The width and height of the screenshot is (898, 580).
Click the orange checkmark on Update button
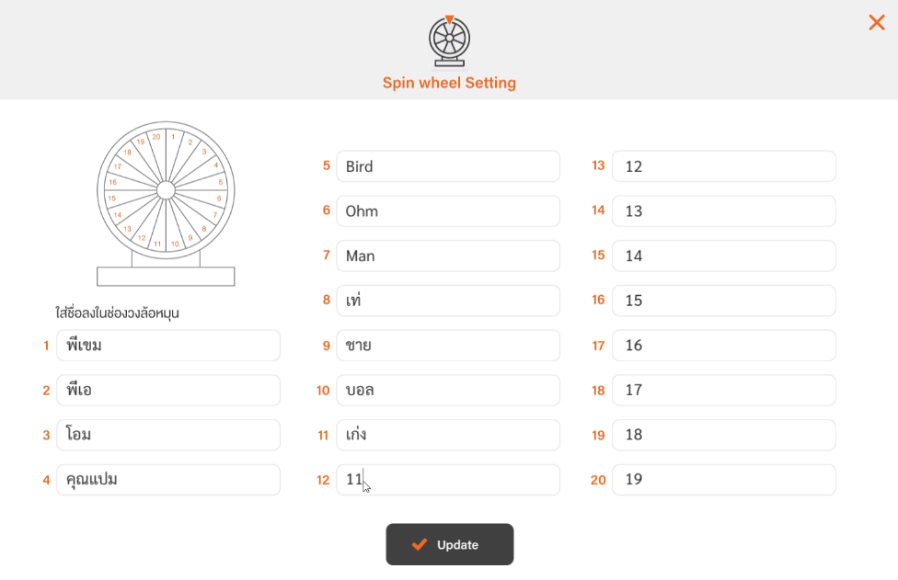coord(420,544)
